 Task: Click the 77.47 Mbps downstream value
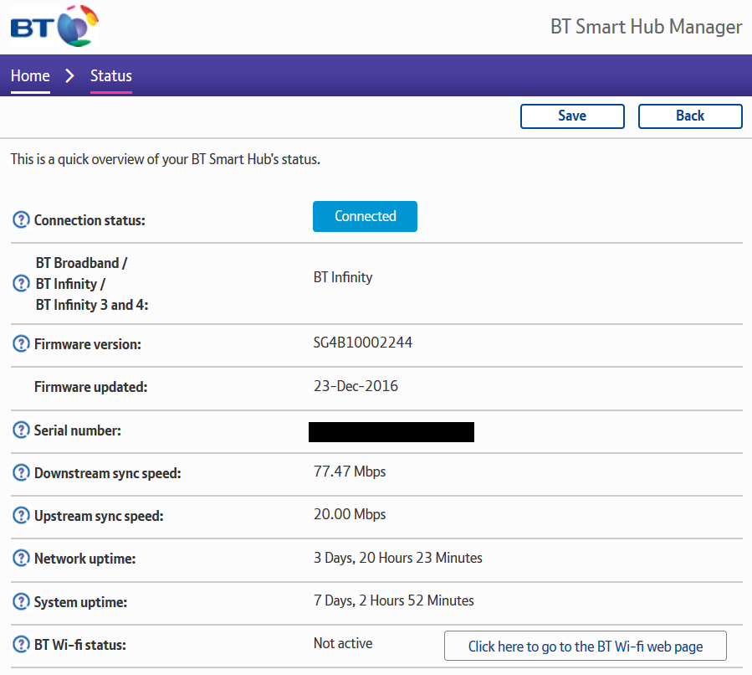point(350,471)
